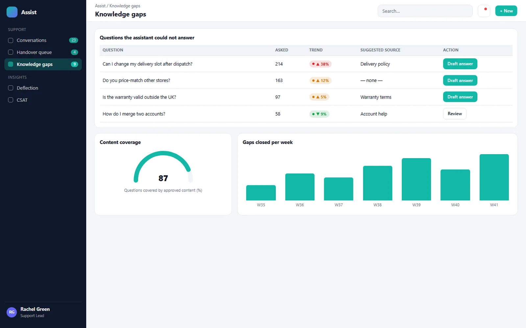Click the 23 badge on Conversations
The image size is (526, 328).
tap(73, 40)
